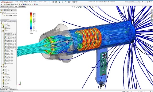Select the cursor selection tool icon
Viewport: 153px width, 92px height.
[x=69, y=2]
